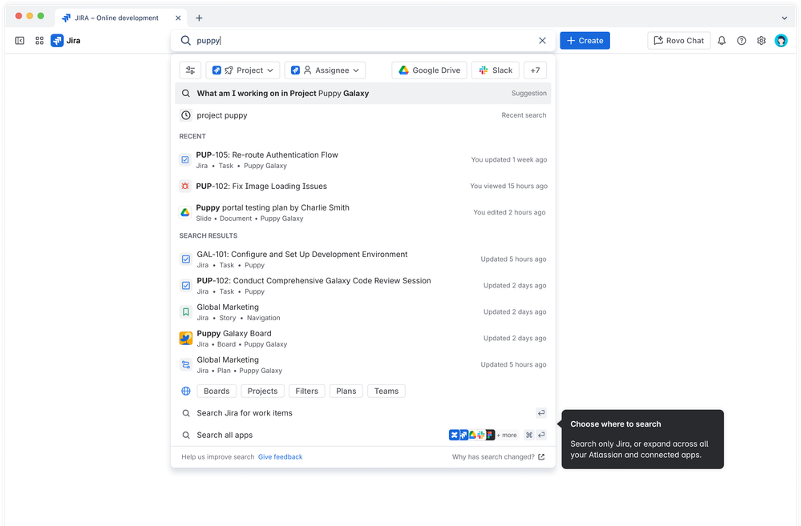
Task: Open Puppy Galaxy Board result
Action: (362, 338)
